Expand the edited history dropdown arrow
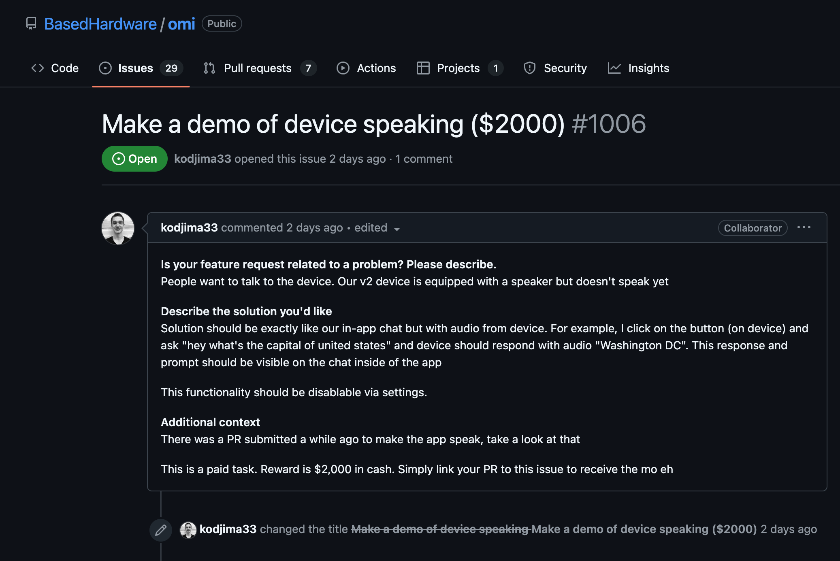Screen dimensions: 840x561 pyautogui.click(x=397, y=229)
